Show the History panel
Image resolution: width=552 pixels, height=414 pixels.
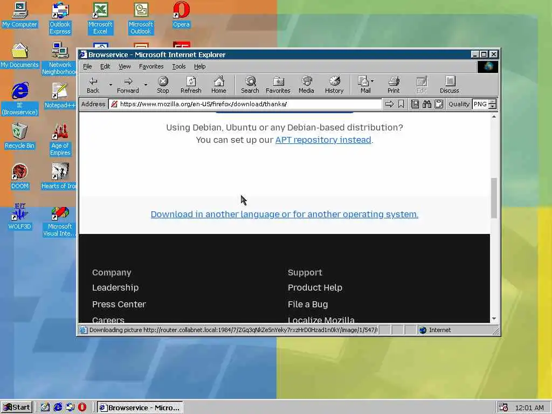pyautogui.click(x=334, y=85)
